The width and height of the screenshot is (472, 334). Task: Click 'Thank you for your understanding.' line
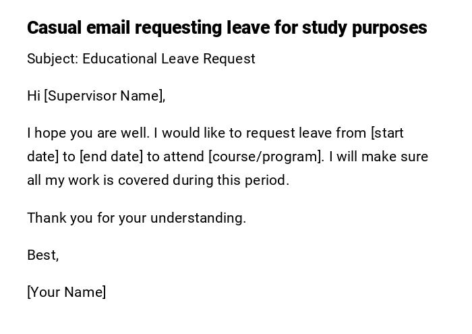coord(137,218)
